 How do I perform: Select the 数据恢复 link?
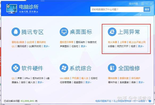pos(124,78)
